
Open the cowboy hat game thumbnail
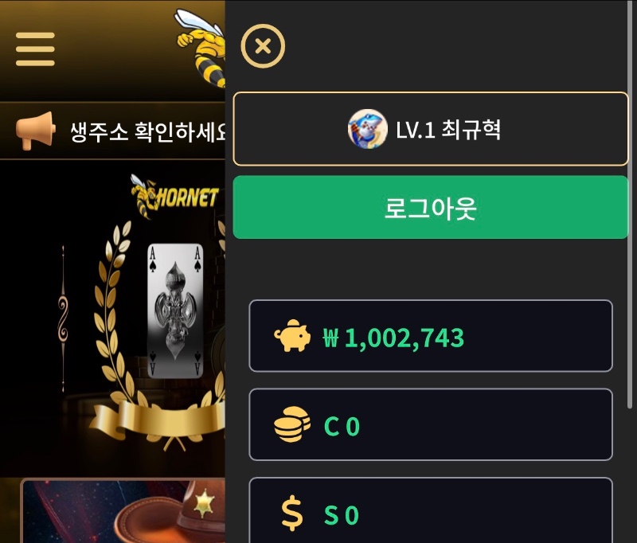pyautogui.click(x=124, y=512)
